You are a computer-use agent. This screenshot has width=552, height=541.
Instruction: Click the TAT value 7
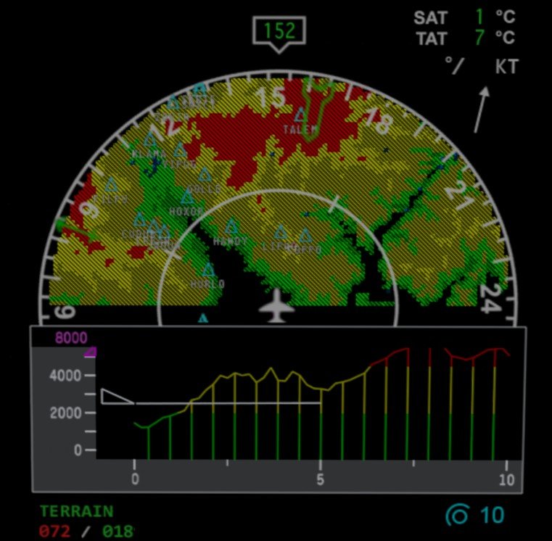coord(479,37)
